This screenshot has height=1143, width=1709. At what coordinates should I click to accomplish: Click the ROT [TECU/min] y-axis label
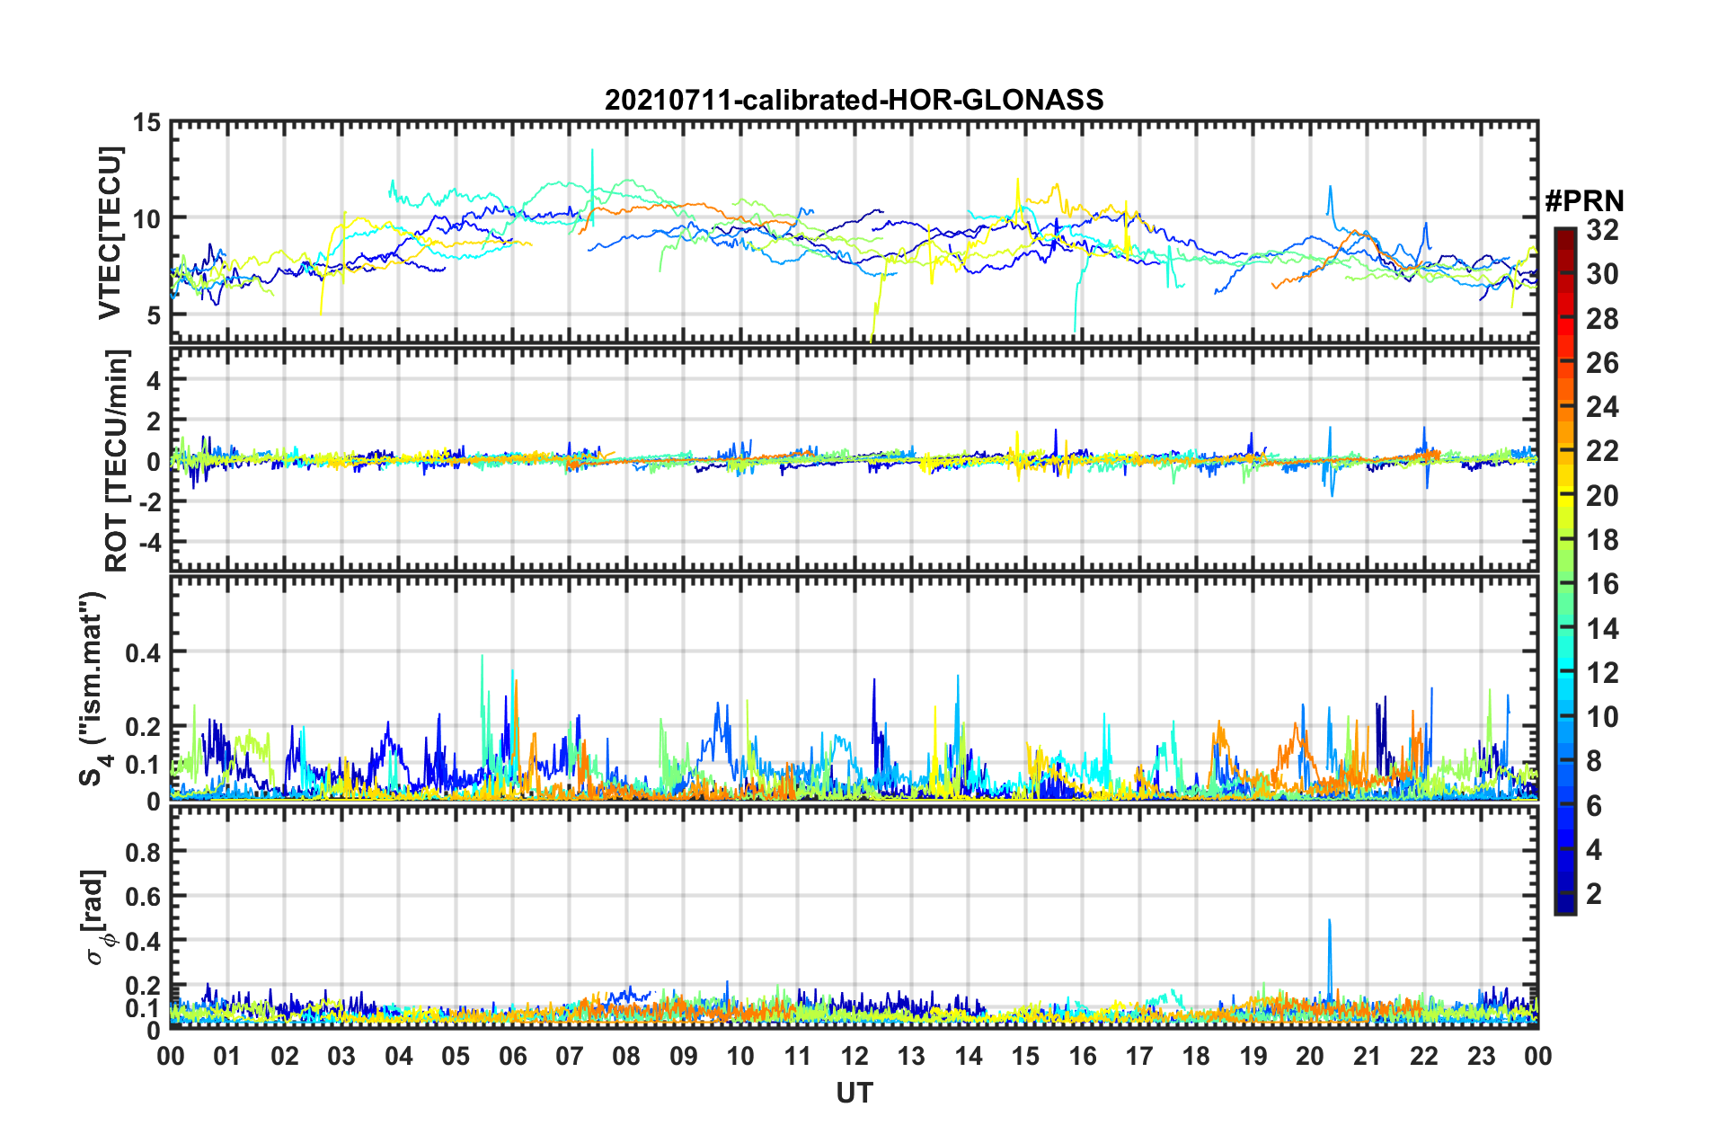pyautogui.click(x=117, y=461)
